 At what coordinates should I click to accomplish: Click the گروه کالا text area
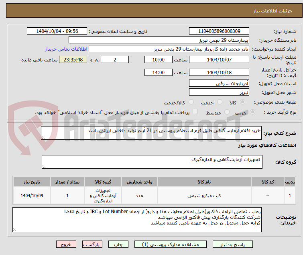(x=152, y=162)
